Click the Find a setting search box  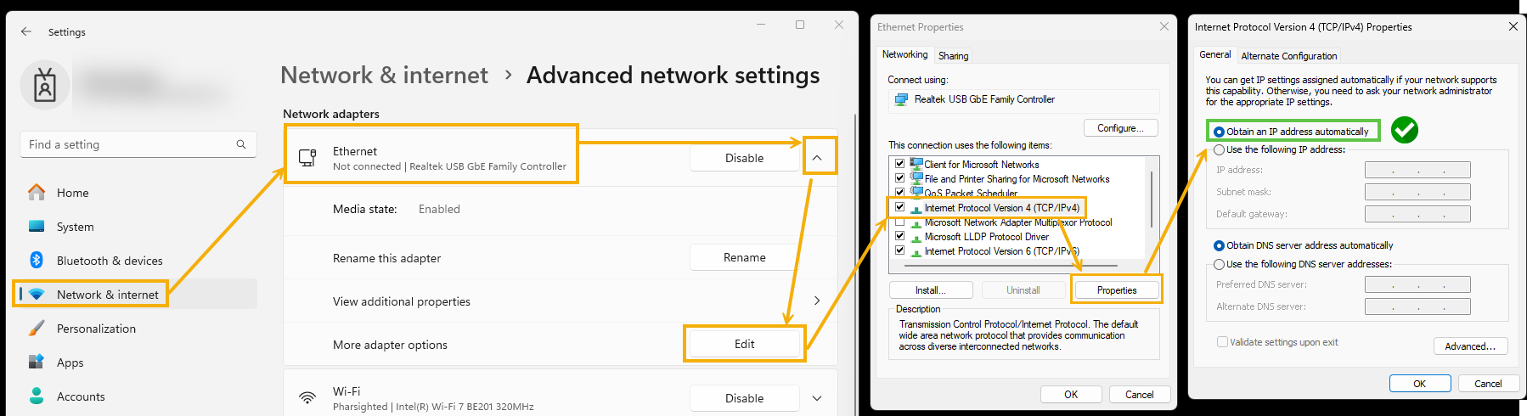click(x=138, y=144)
